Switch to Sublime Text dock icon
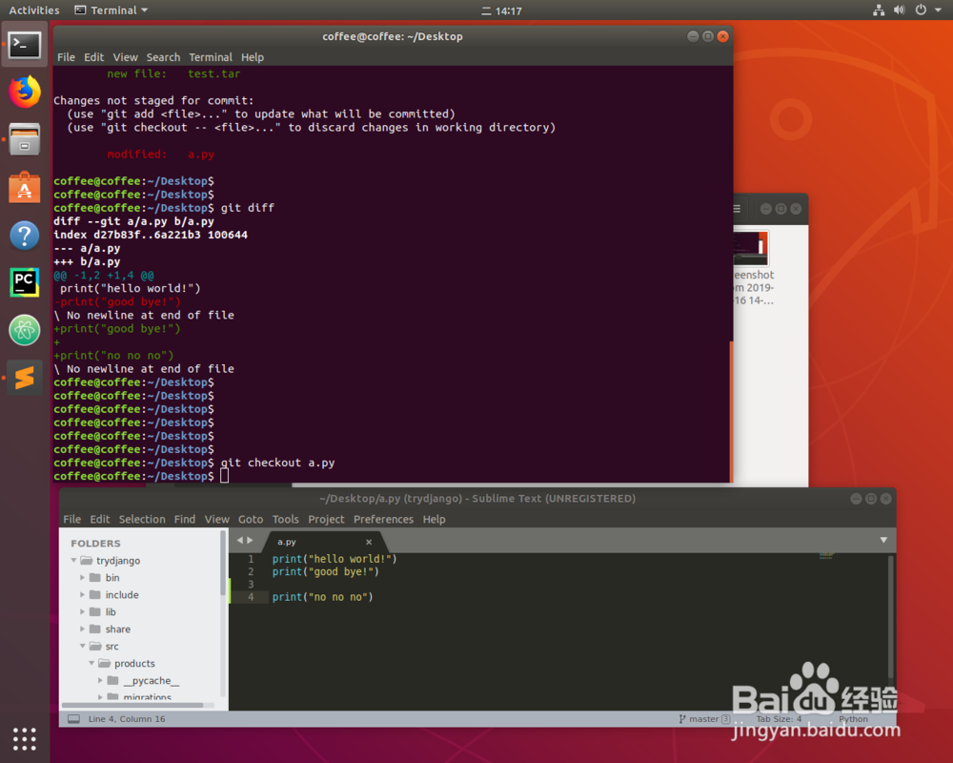The width and height of the screenshot is (953, 763). [25, 378]
